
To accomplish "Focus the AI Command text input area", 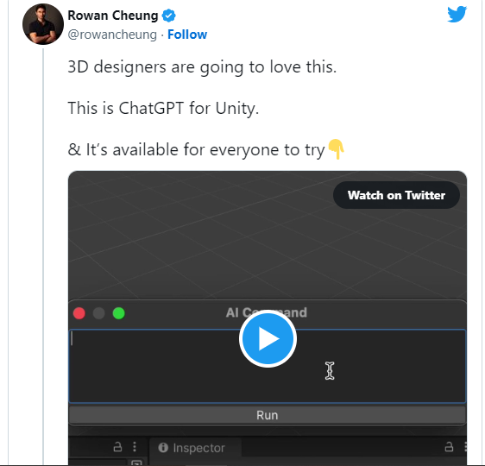I will [x=268, y=366].
